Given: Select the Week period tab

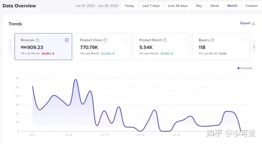Looking at the screenshot, I should point(215,6).
